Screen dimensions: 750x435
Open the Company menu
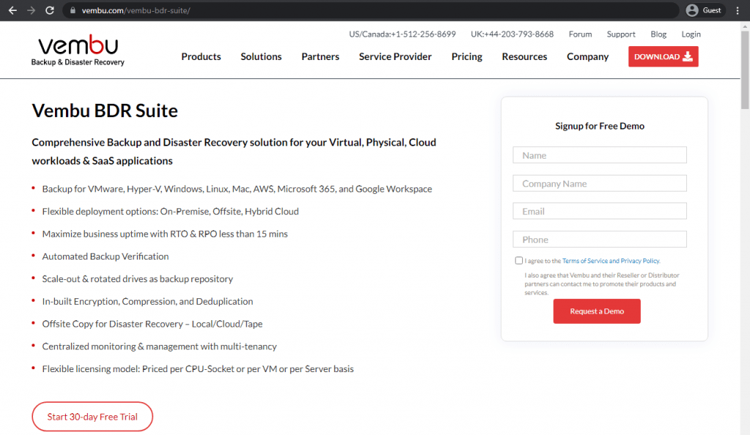[x=588, y=56]
